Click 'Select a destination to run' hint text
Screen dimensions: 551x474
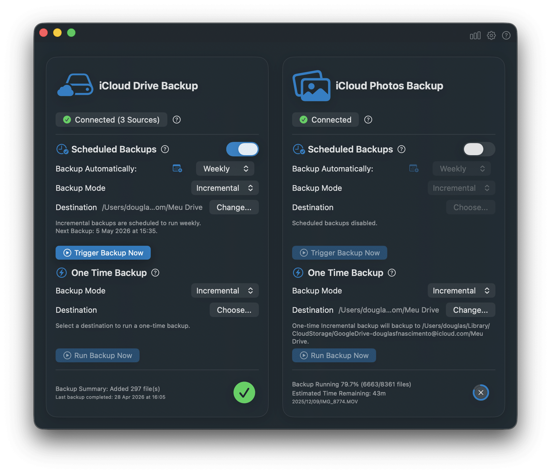coord(123,326)
